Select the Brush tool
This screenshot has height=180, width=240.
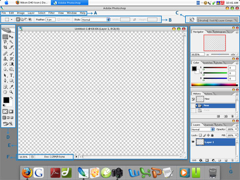click(x=11, y=53)
